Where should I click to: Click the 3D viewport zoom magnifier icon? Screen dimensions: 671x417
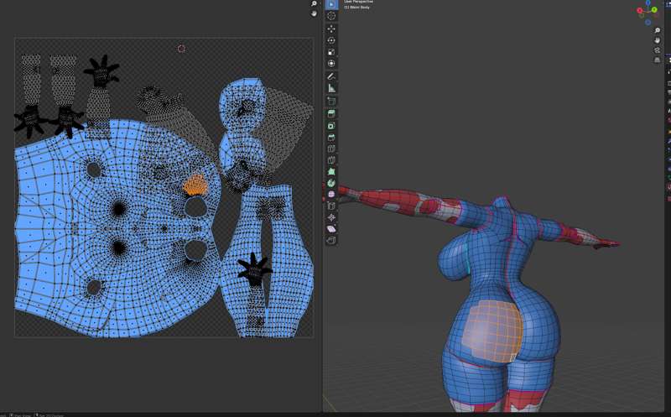[658, 30]
